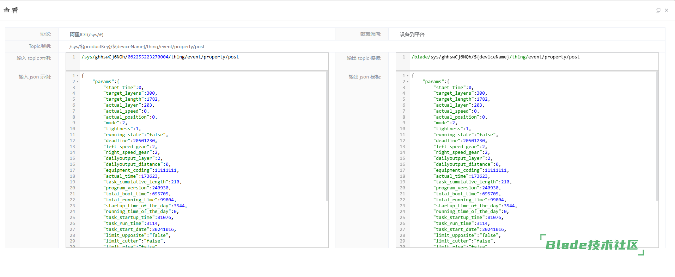Viewport: 675px width, 277px height.
Task: Click the 输出 json 模板 label
Action: point(365,77)
